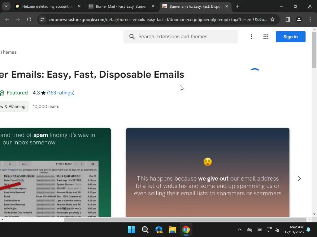
Task: Open the browser side panel
Action: pyautogui.click(x=288, y=19)
